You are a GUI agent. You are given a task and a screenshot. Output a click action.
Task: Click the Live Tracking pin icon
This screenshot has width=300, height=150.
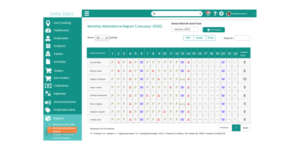(x=48, y=23)
